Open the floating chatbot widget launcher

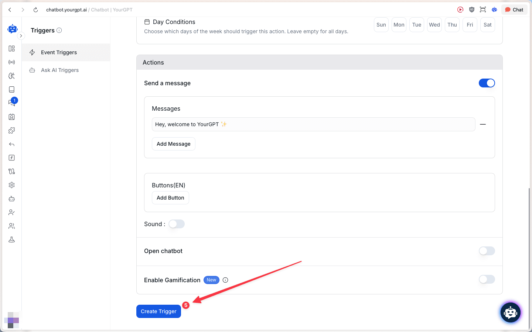[x=510, y=312]
